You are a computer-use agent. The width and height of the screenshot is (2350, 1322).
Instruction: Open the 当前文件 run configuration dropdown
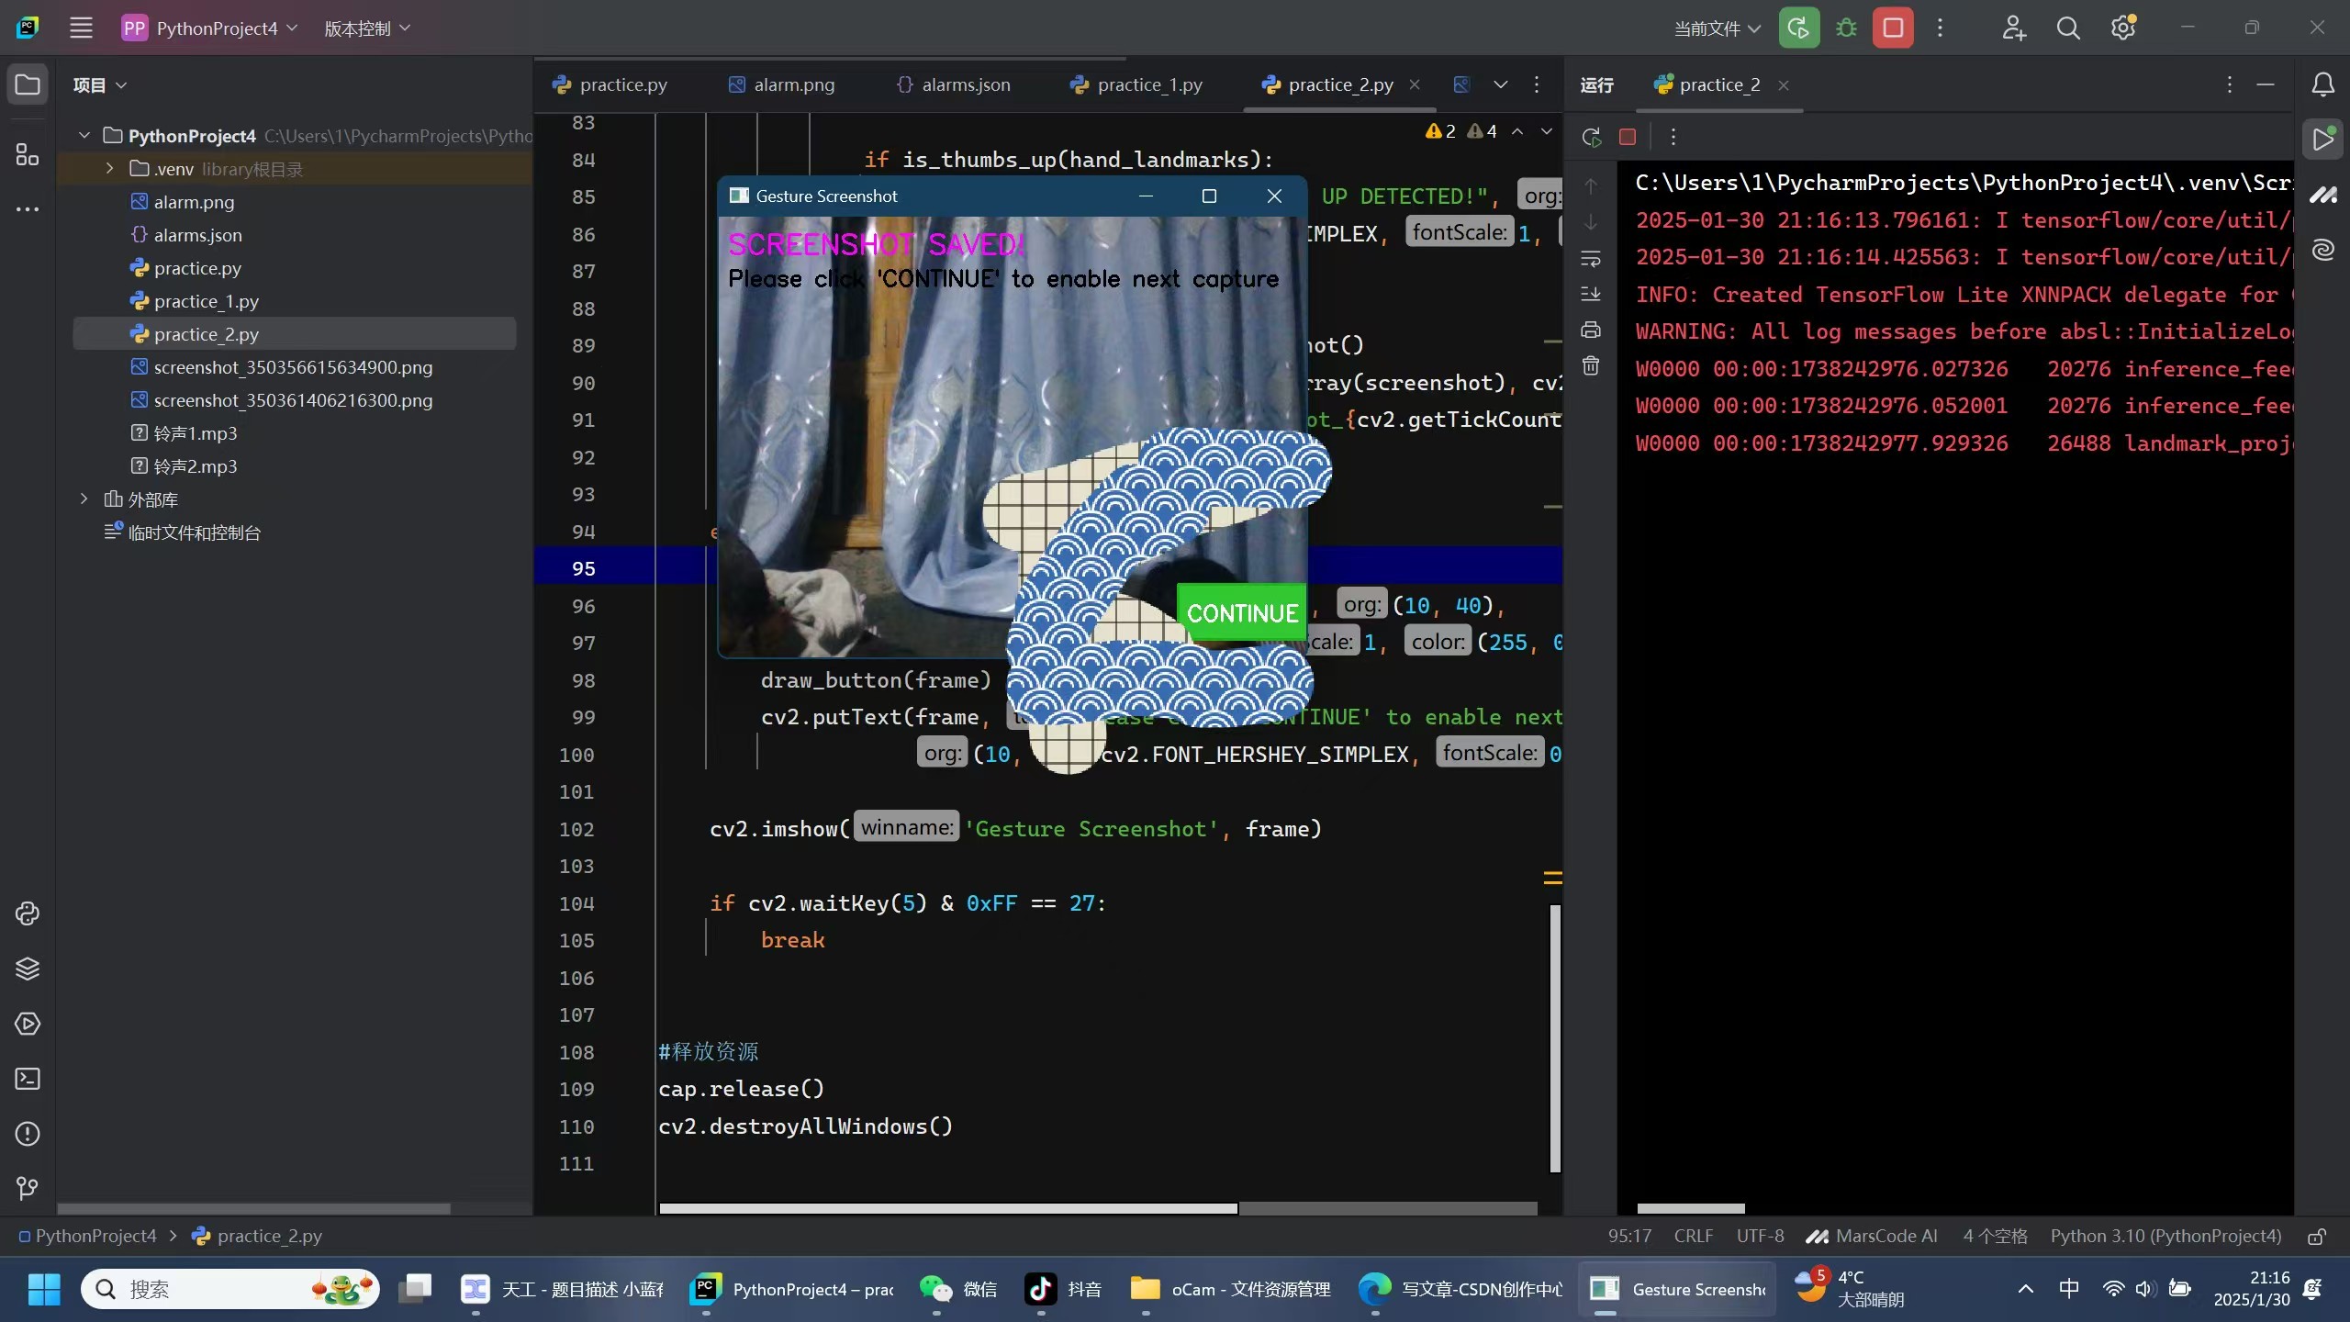click(x=1715, y=28)
